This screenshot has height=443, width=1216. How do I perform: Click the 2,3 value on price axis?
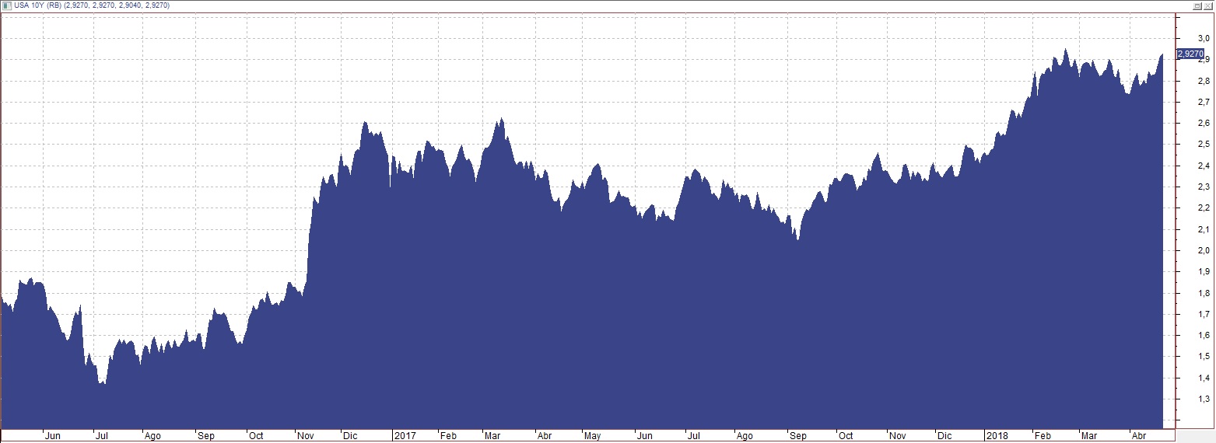(1203, 187)
